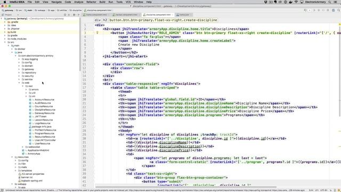Open the logback-spring.xml file

coord(31,181)
